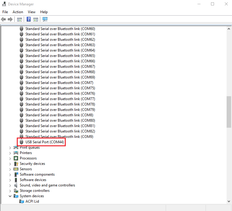Click the Software devices icon
The image size is (232, 211).
click(x=16, y=180)
